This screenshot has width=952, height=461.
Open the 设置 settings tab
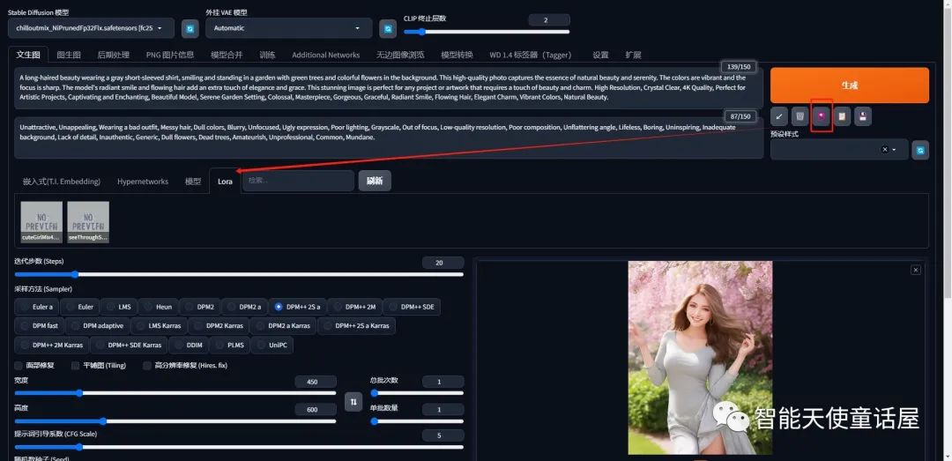click(x=600, y=55)
